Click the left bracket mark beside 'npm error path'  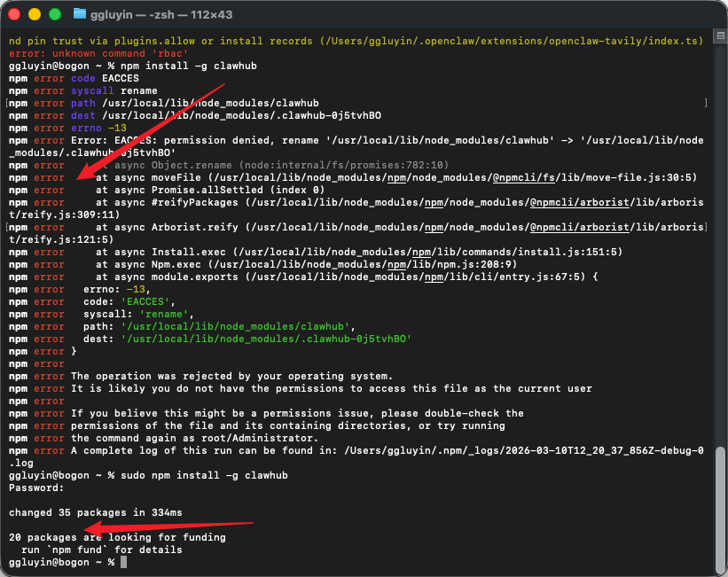pyautogui.click(x=6, y=104)
